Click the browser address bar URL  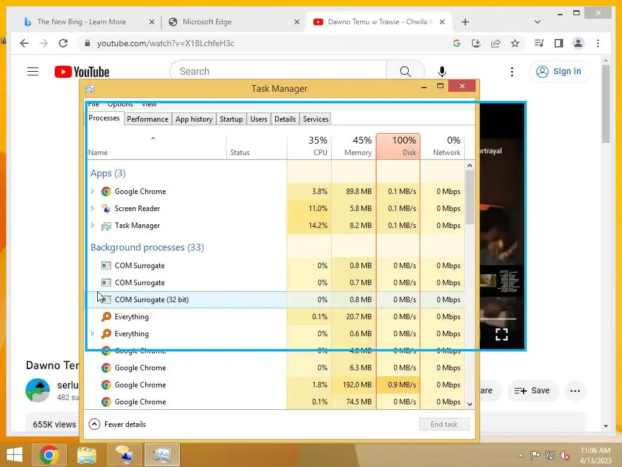coord(165,43)
